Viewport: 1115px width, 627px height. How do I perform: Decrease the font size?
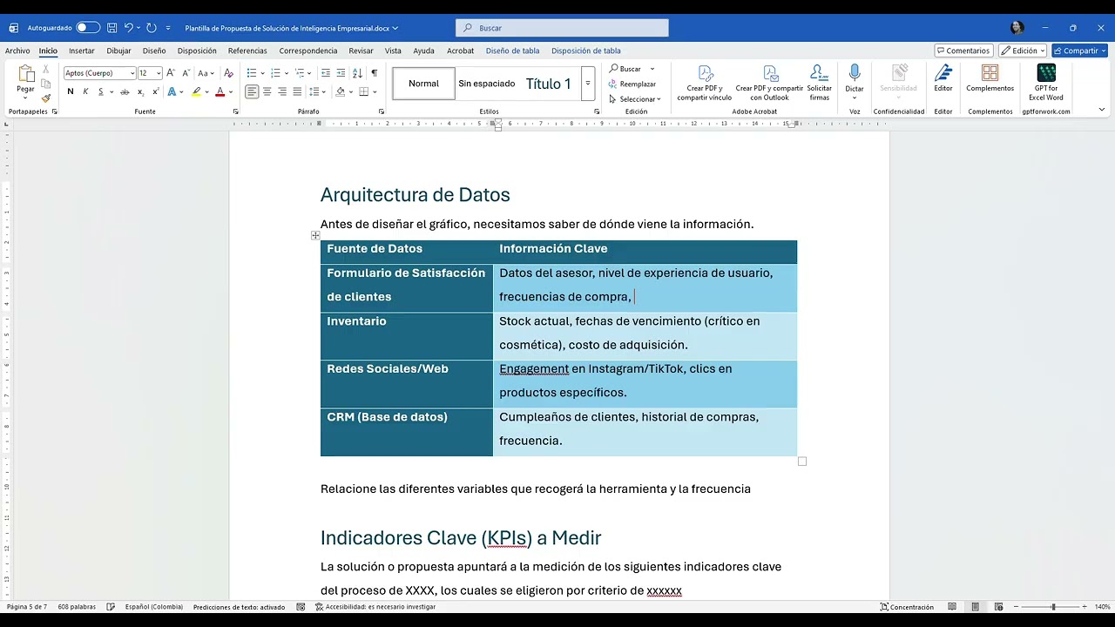point(186,73)
